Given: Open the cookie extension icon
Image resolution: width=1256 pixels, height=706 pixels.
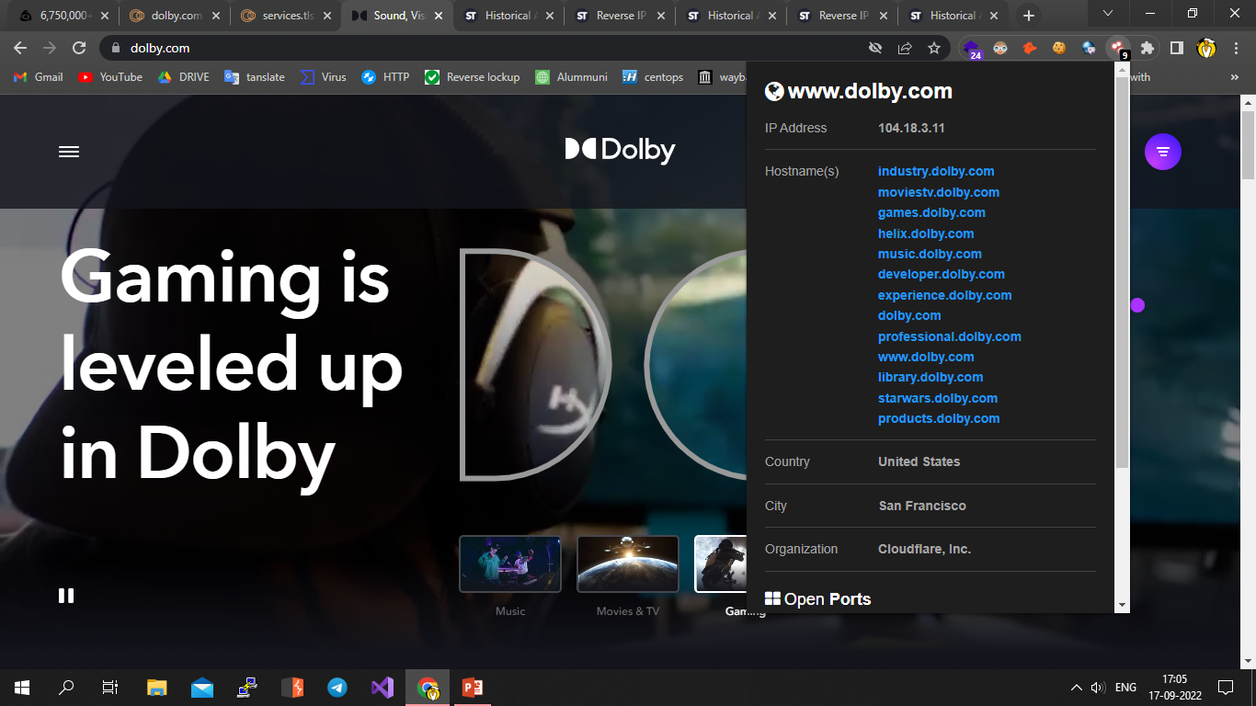Looking at the screenshot, I should pos(1059,48).
